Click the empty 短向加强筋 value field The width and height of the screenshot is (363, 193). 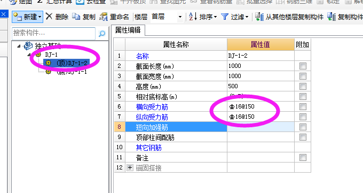coord(261,127)
